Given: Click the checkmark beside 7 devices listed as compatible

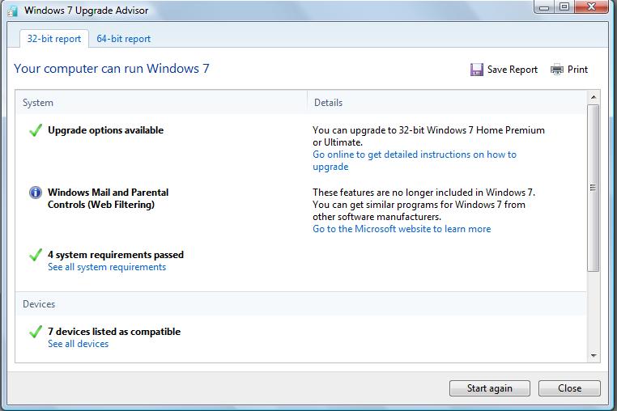Looking at the screenshot, I should click(x=36, y=332).
